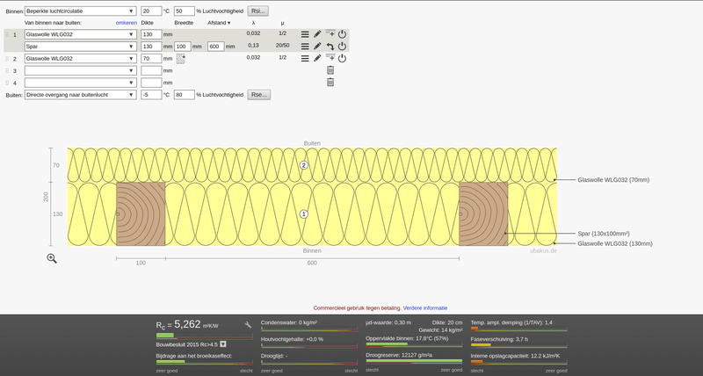The image size is (703, 376).
Task: Click the 'Rsi...' button
Action: 260,11
